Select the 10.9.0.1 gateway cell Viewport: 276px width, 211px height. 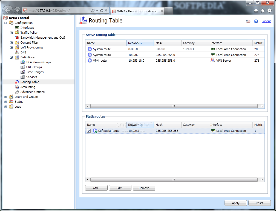click(x=195, y=49)
